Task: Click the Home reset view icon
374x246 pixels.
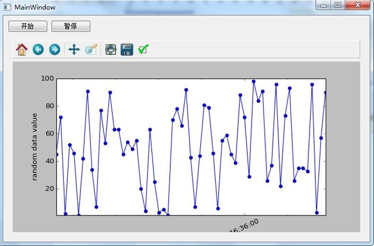Action: 22,49
